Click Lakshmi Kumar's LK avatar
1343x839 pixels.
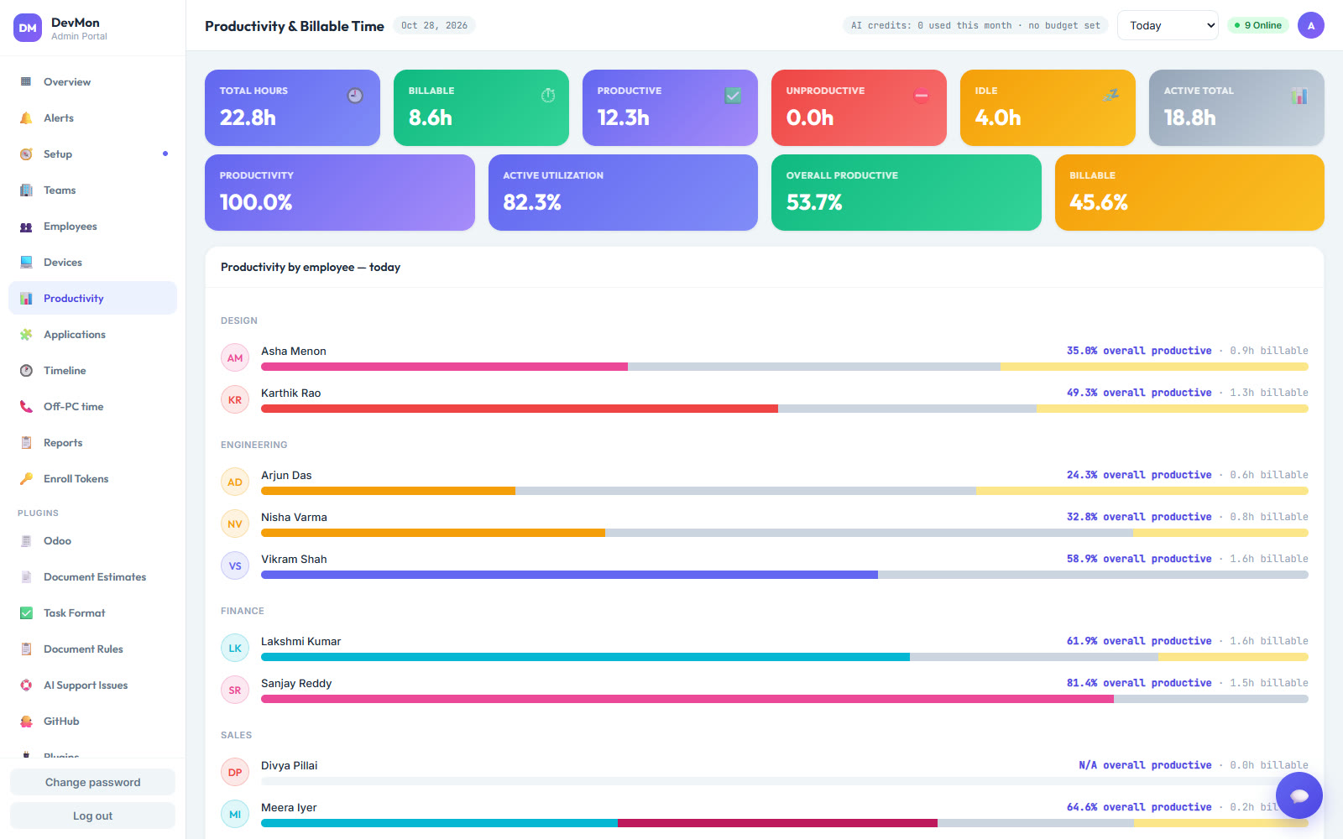click(235, 648)
